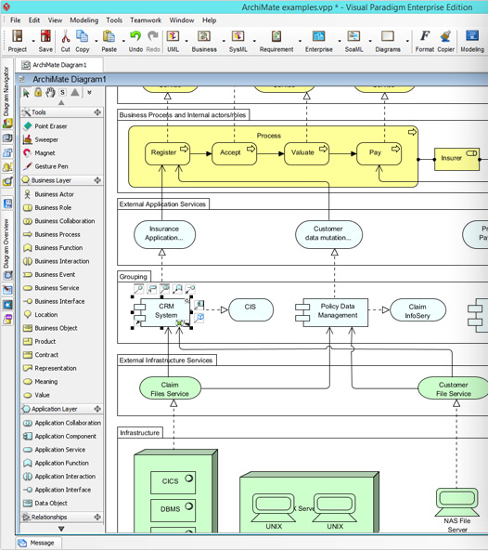Open the View menu
Viewport: 488px width, 551px height.
tap(55, 20)
